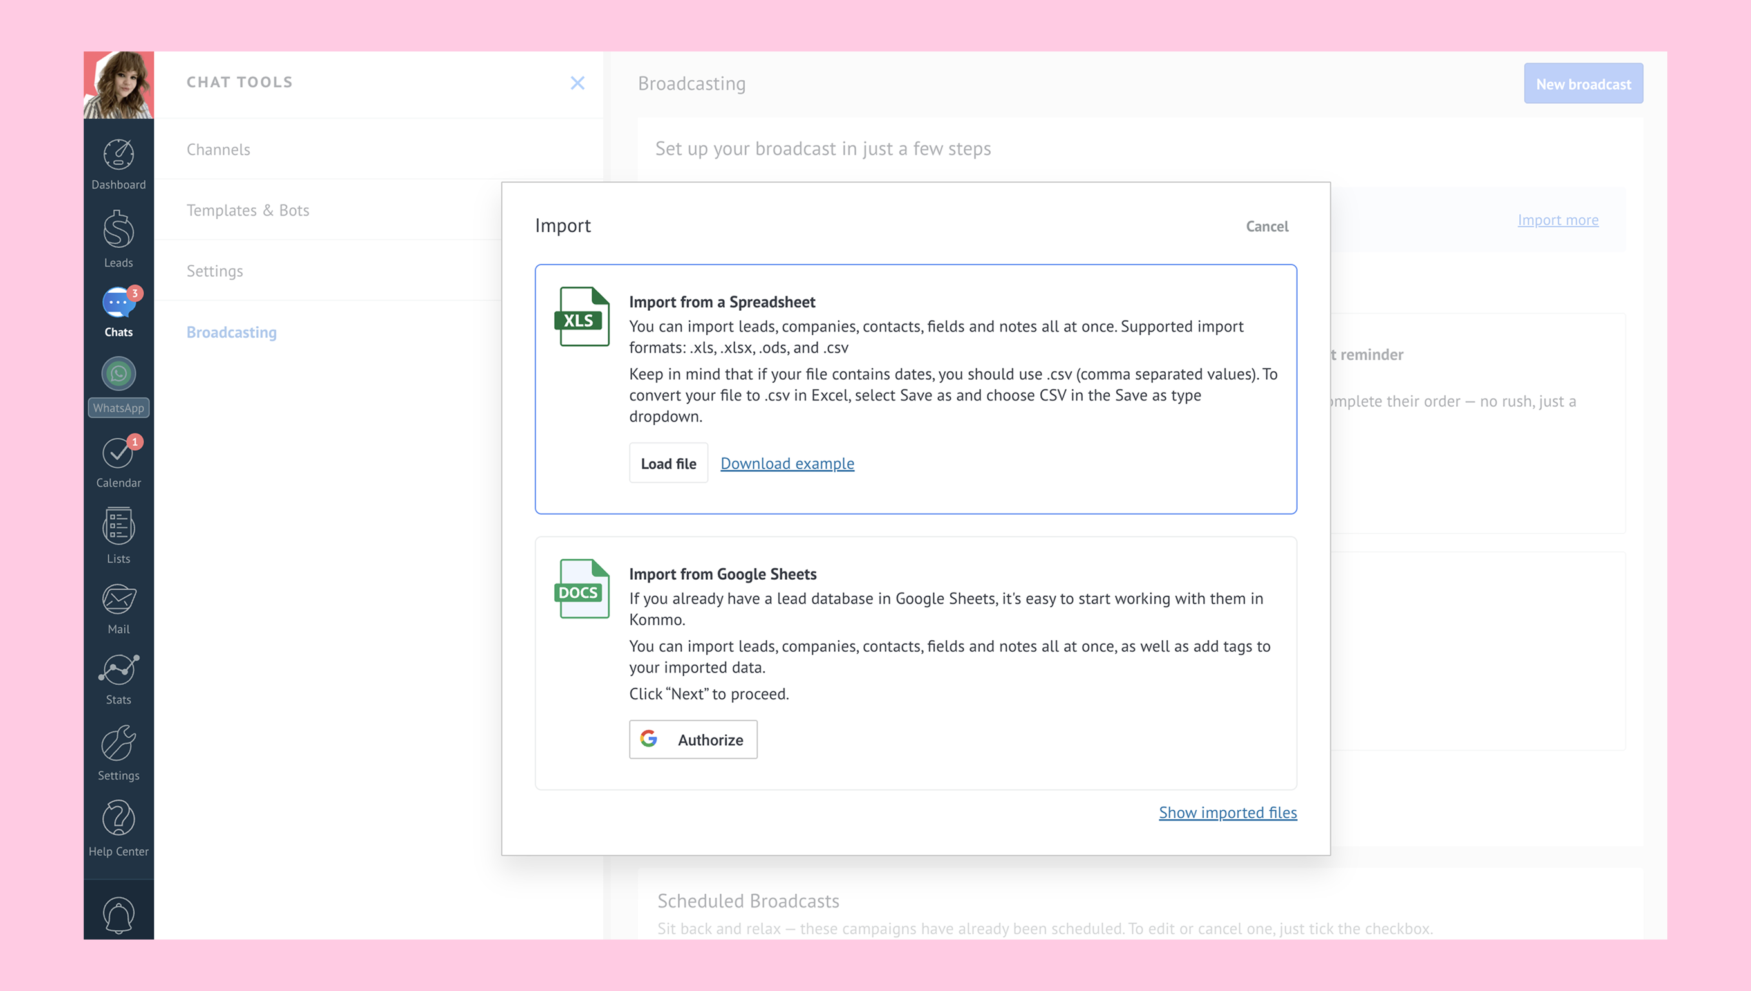Click the Load file button
Image resolution: width=1751 pixels, height=991 pixels.
click(669, 463)
